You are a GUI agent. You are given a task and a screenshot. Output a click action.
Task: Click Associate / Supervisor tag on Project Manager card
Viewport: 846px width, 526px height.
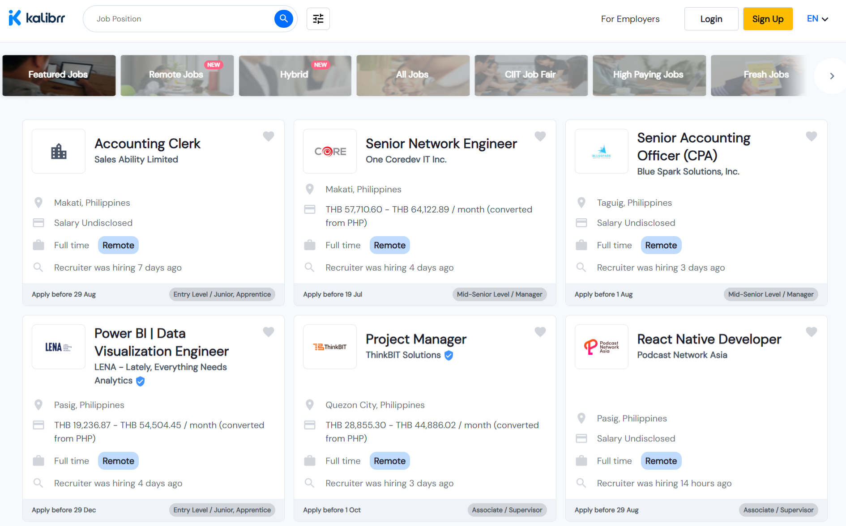click(507, 510)
